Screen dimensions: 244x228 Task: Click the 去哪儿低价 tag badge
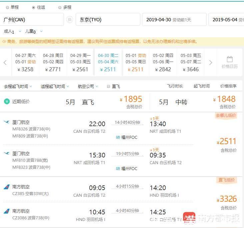pos(226,115)
